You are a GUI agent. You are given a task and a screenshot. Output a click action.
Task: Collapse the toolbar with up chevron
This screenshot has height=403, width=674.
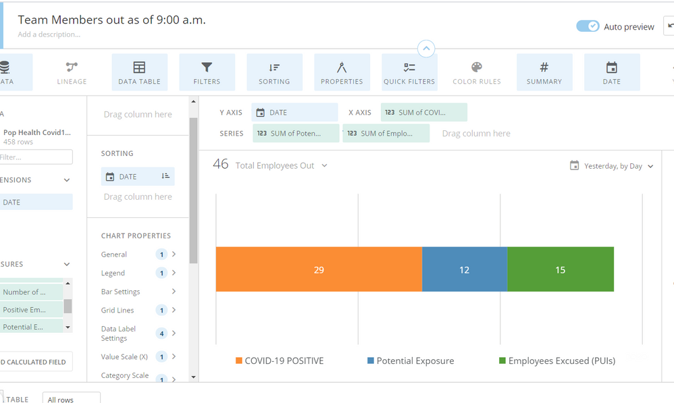click(x=426, y=49)
